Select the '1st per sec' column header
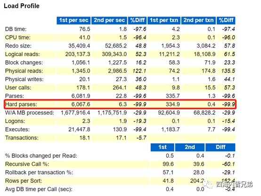Screen dimensions: 261x196 73,20
